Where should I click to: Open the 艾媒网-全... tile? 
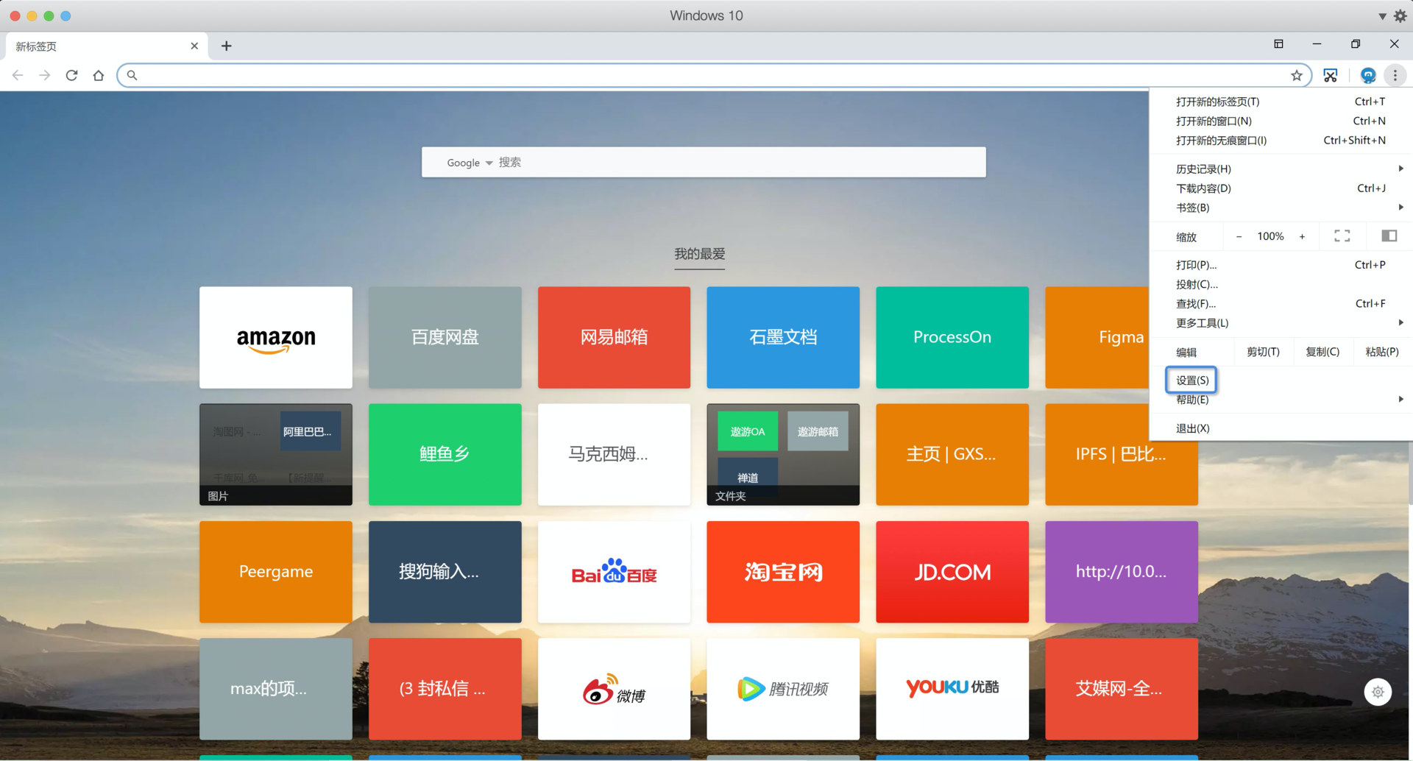pyautogui.click(x=1122, y=689)
